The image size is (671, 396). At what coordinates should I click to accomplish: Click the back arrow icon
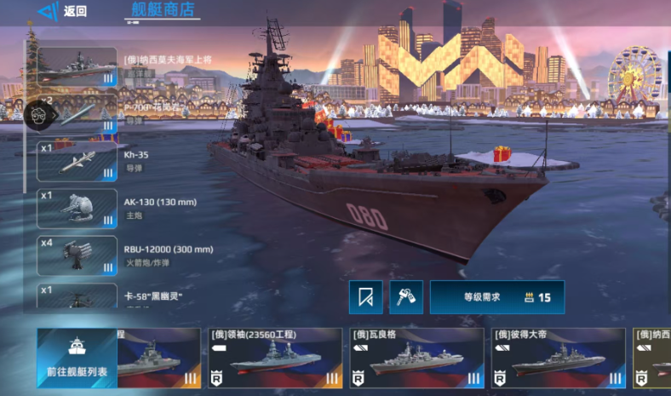[x=49, y=11]
